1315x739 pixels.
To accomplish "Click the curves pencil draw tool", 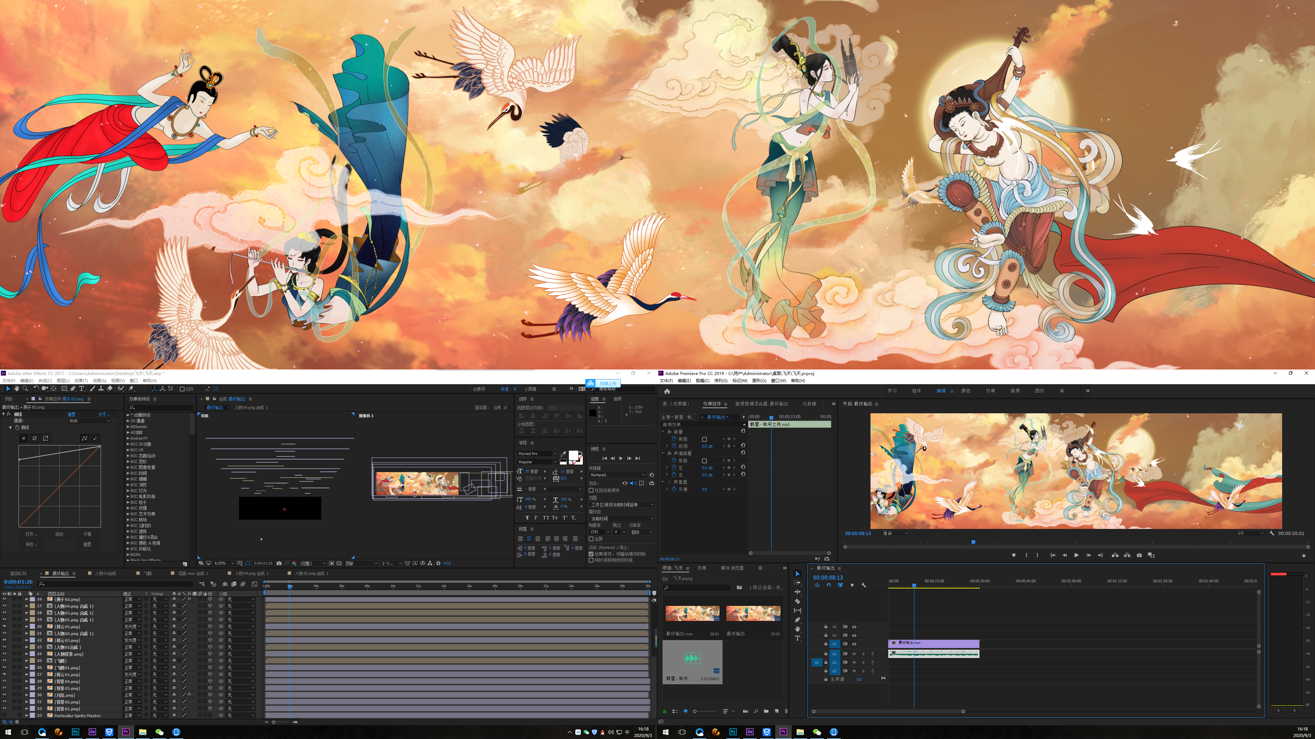I will (95, 438).
